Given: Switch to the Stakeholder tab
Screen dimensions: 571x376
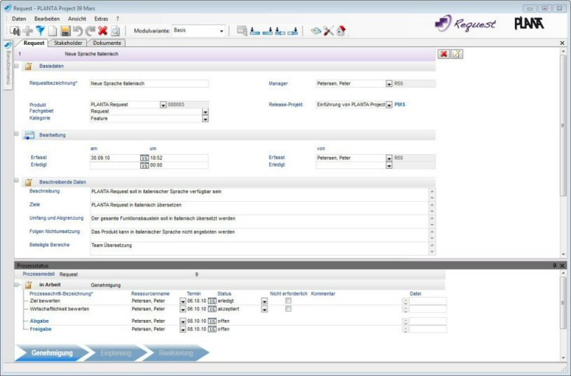Looking at the screenshot, I should [68, 43].
